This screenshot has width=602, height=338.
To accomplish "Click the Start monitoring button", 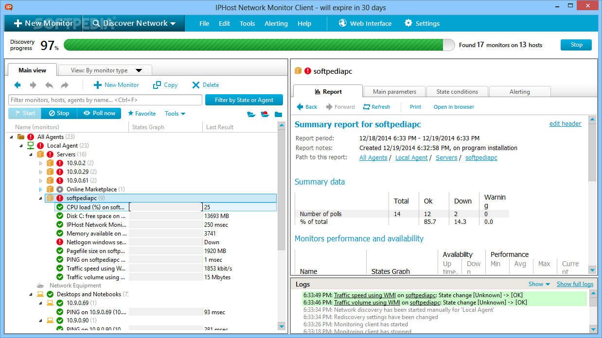I will [25, 113].
